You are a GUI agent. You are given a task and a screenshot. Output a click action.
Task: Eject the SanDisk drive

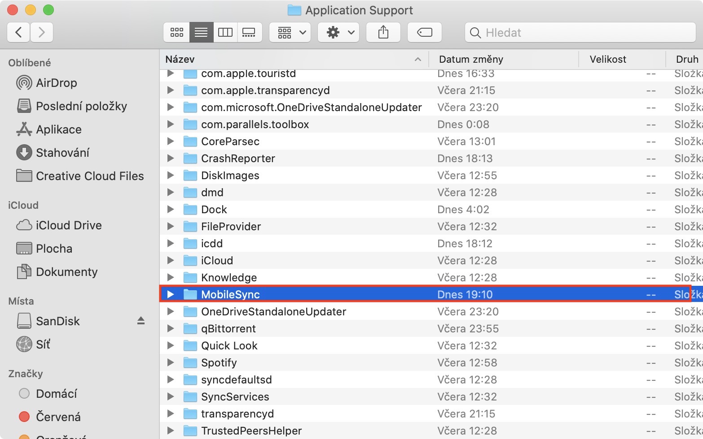point(141,321)
